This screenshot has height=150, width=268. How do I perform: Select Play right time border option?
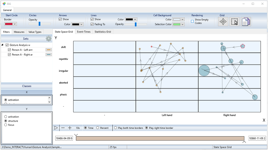pos(147,128)
